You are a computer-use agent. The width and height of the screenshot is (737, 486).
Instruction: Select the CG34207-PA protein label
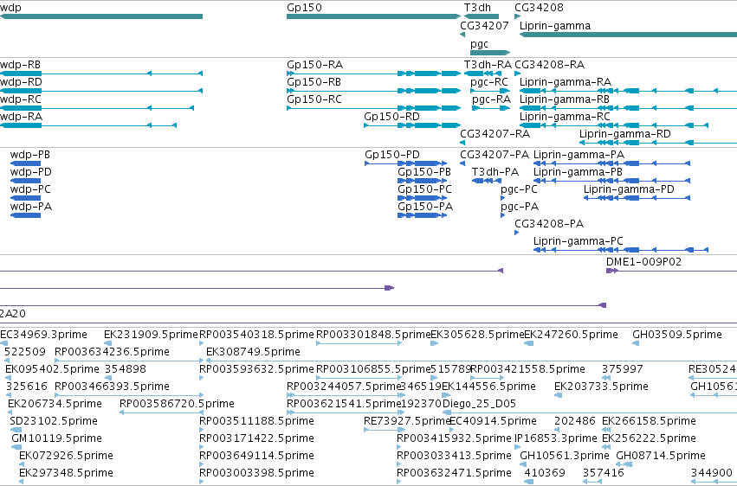[x=494, y=155]
